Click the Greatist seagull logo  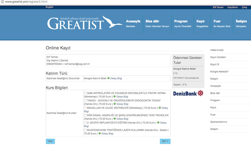coord(85,23)
